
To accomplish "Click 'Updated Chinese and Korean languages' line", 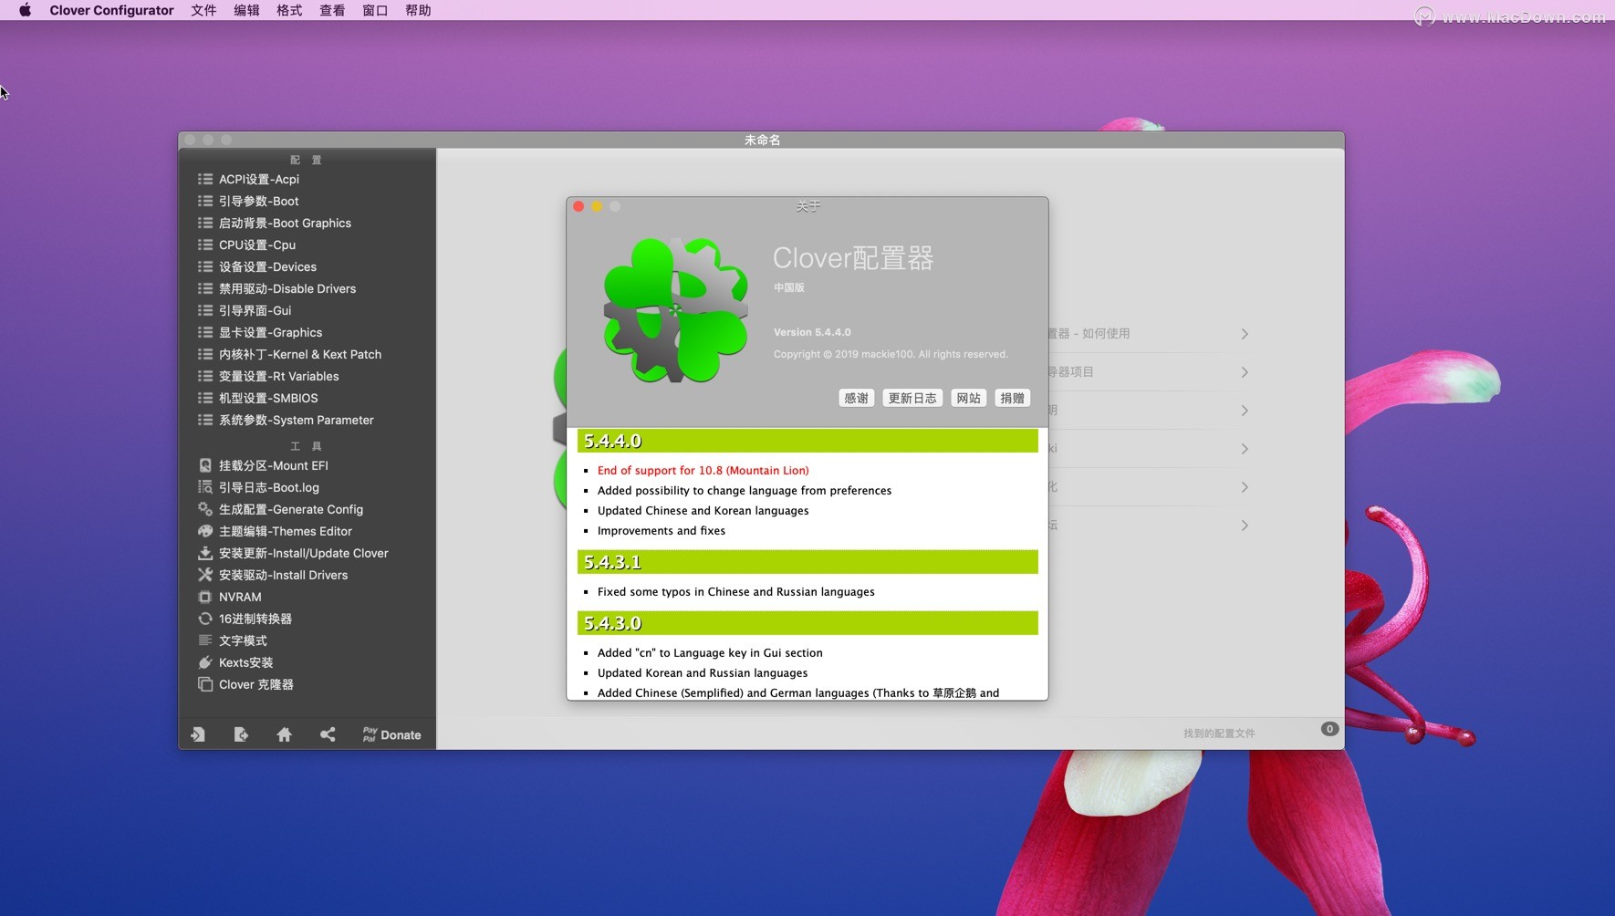I will [703, 511].
